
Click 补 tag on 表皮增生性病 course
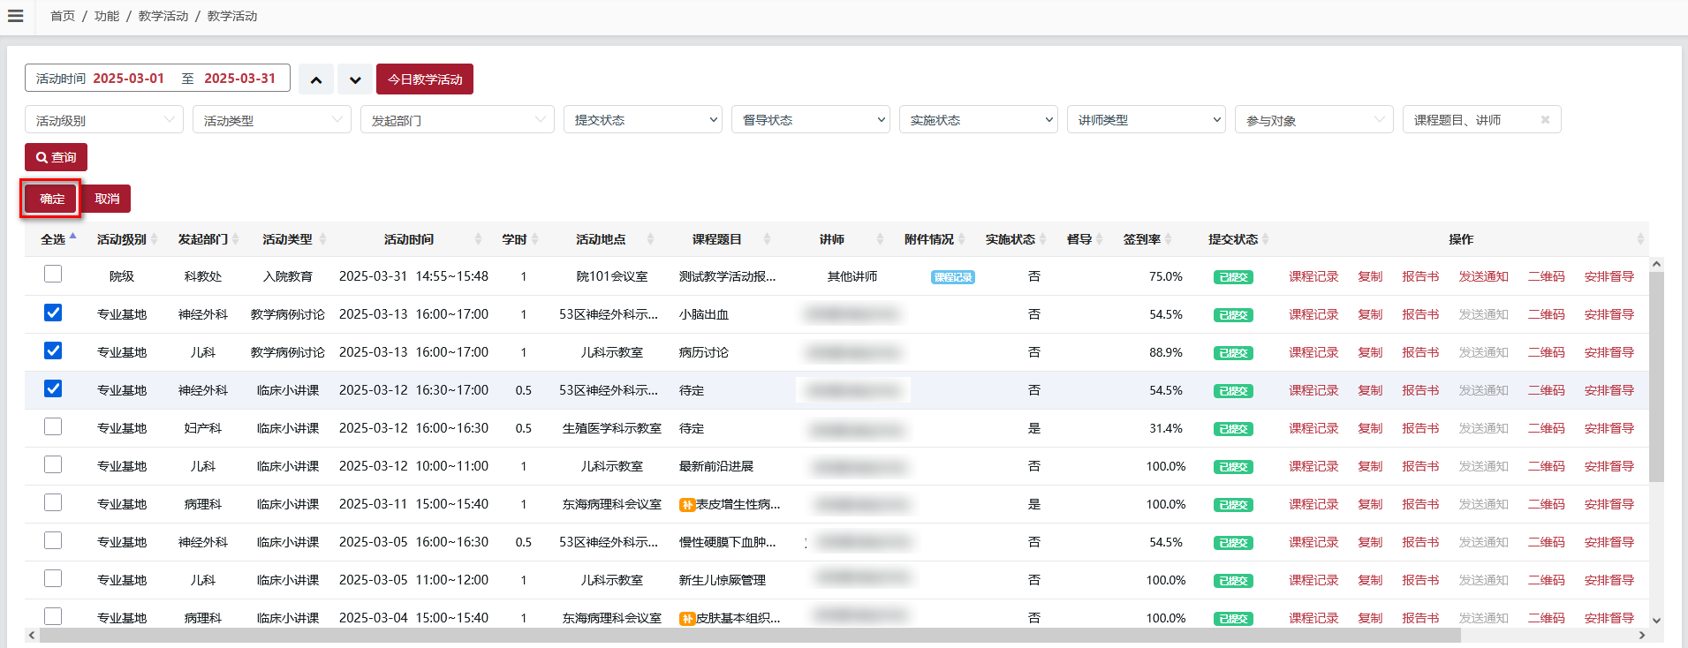click(x=686, y=505)
